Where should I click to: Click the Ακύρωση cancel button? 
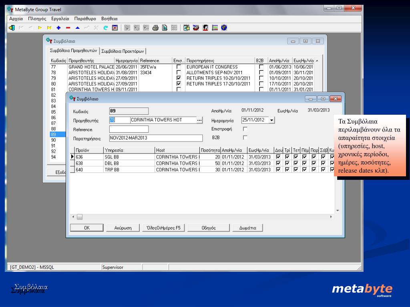pos(123,228)
